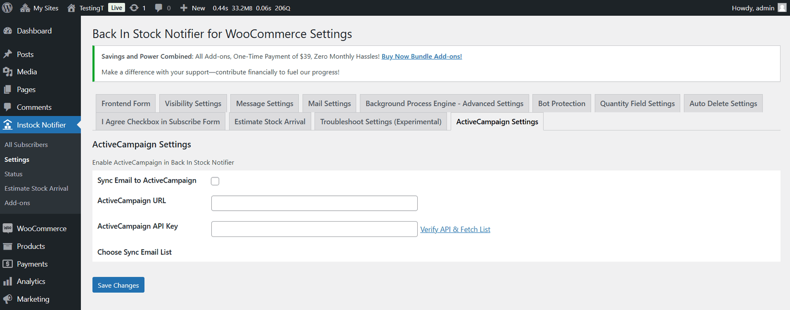Switch to the Mail Settings tab

329,104
